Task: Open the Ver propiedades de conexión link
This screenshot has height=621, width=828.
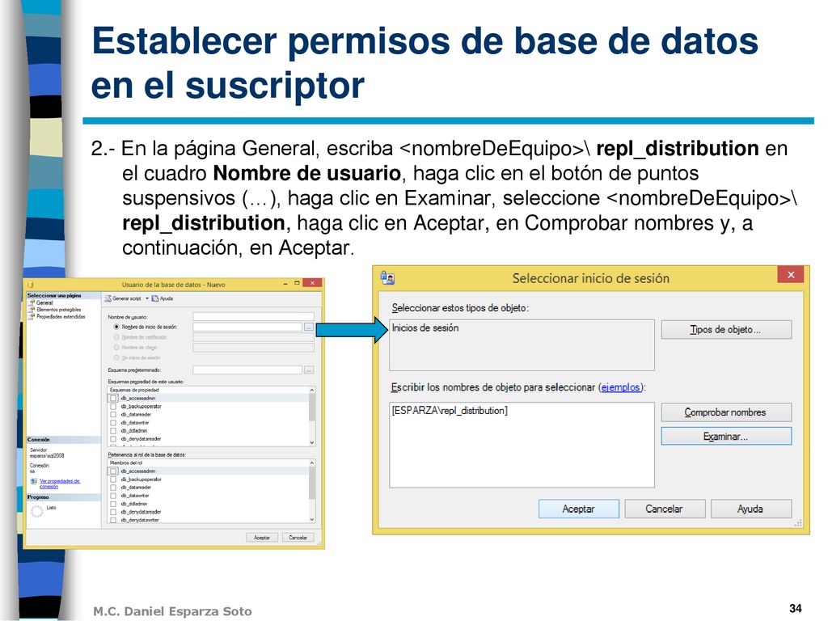Action: coord(60,484)
